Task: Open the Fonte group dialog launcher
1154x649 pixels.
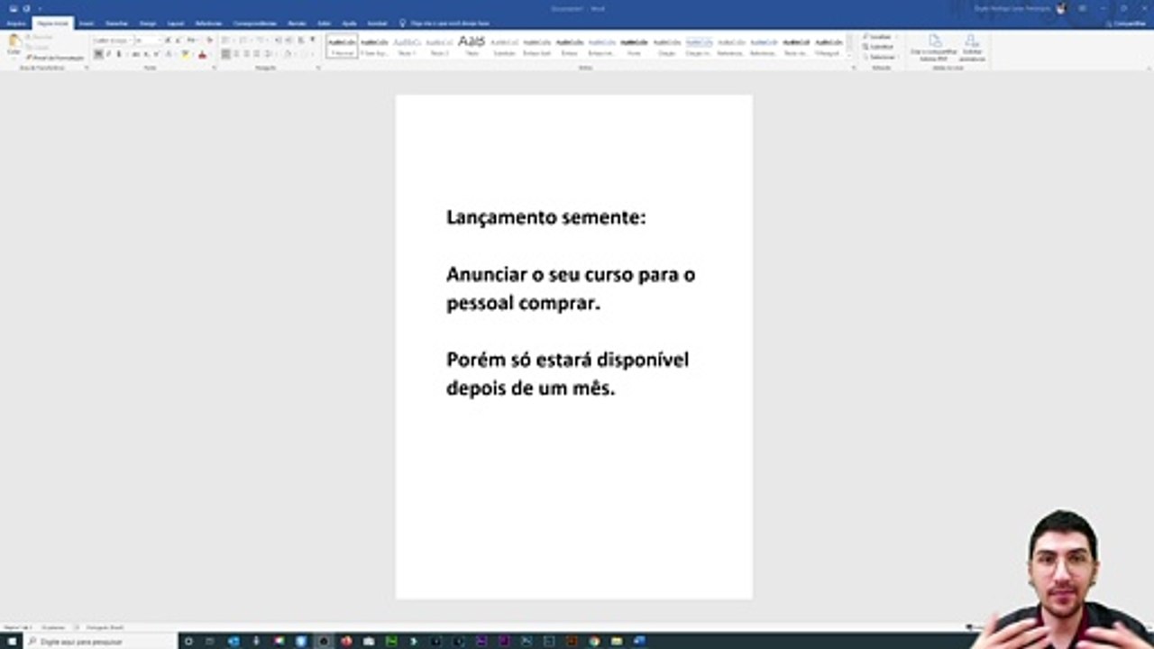Action: tap(214, 68)
